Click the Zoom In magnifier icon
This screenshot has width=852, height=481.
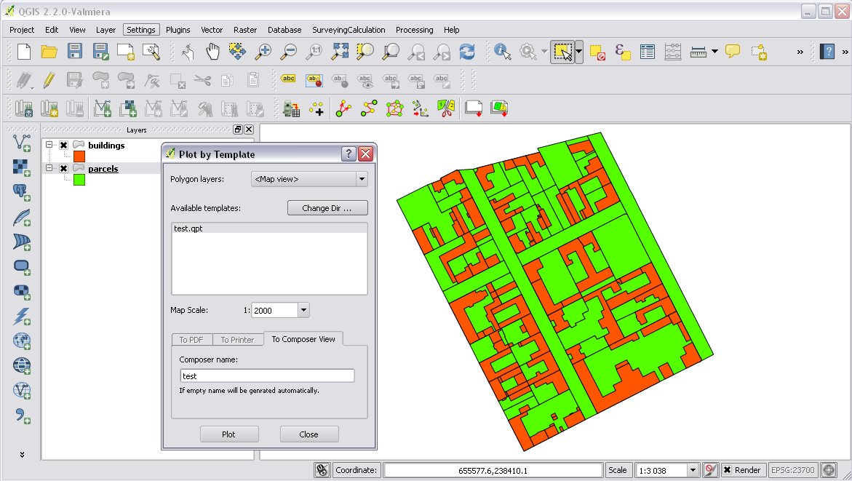click(x=263, y=51)
